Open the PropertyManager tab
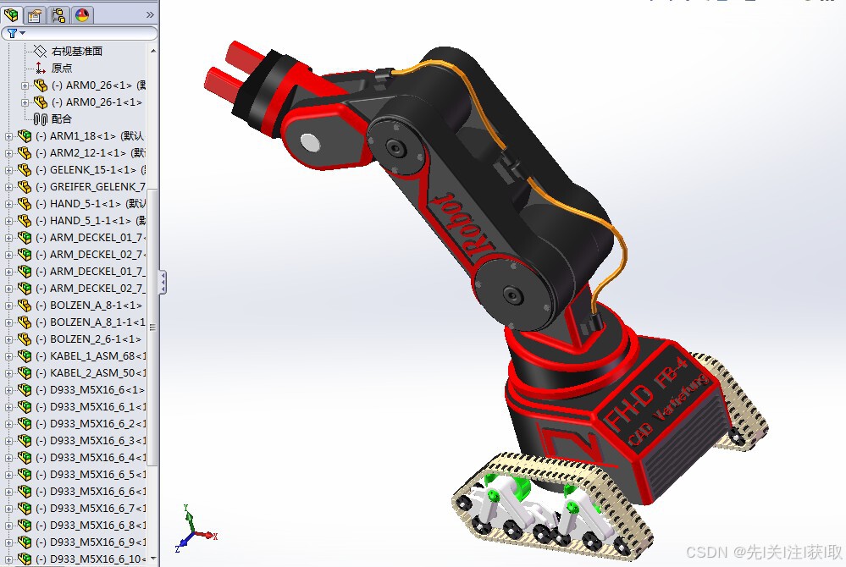The width and height of the screenshot is (846, 567). 35,14
